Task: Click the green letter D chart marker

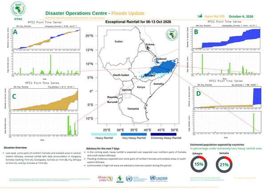Action: [x=198, y=94]
